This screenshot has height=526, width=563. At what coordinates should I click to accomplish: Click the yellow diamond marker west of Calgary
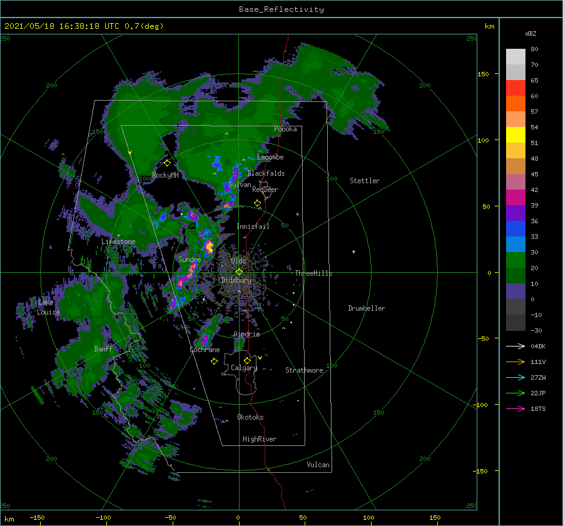(x=215, y=362)
